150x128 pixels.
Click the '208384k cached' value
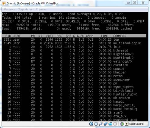(x=119, y=29)
